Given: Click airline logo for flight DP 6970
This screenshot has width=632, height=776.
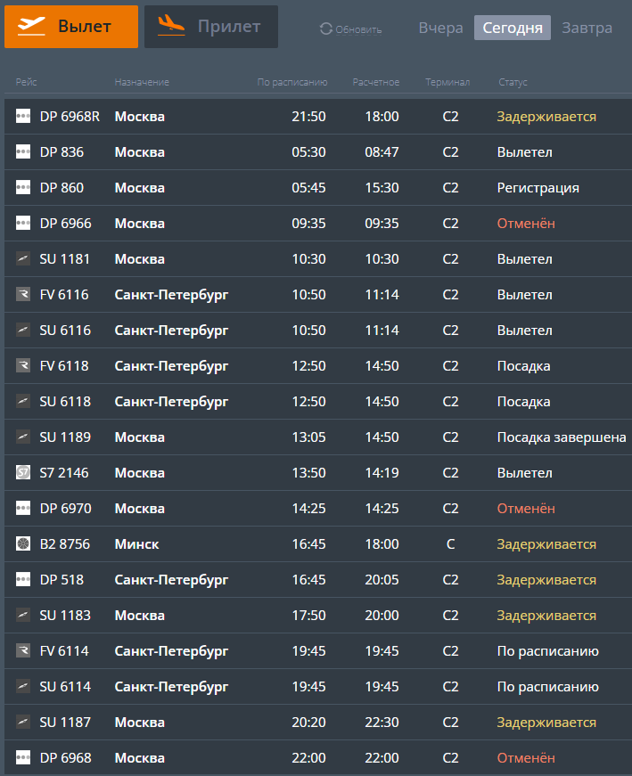Looking at the screenshot, I should 23,508.
